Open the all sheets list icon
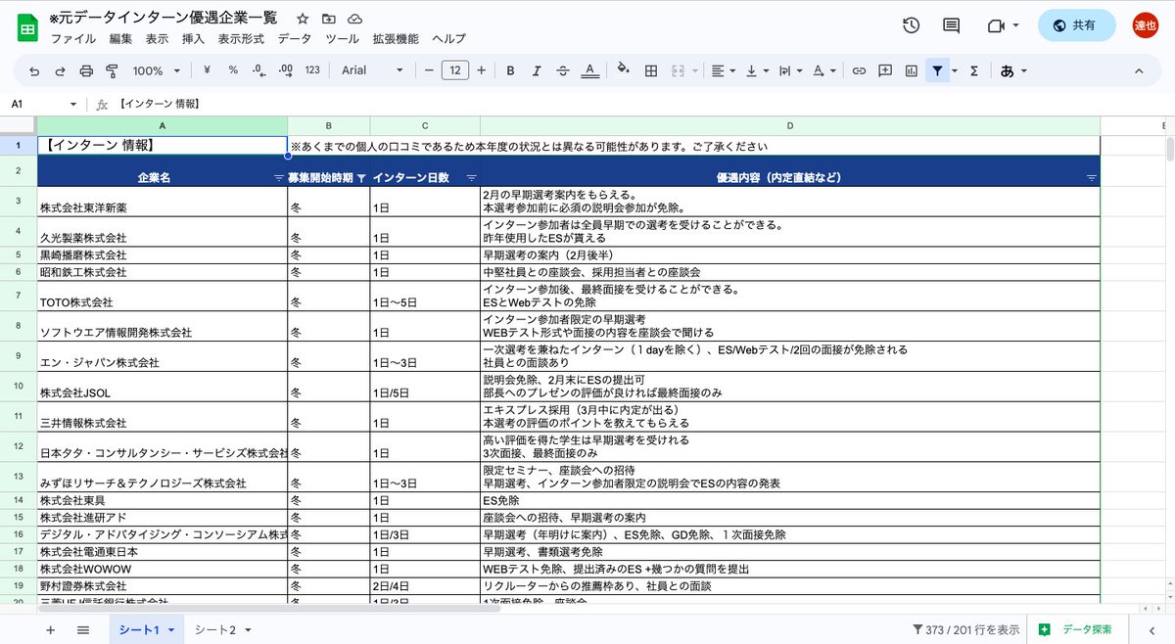 pyautogui.click(x=83, y=629)
